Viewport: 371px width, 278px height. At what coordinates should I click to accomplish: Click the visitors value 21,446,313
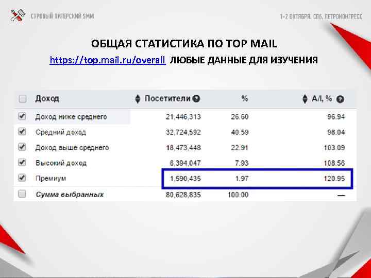[183, 117]
